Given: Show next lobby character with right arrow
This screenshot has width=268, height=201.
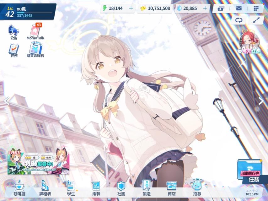Looking at the screenshot, I should tap(261, 101).
